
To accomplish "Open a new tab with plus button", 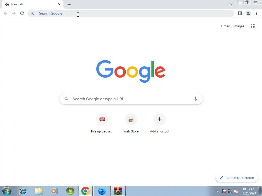I will point(69,4).
